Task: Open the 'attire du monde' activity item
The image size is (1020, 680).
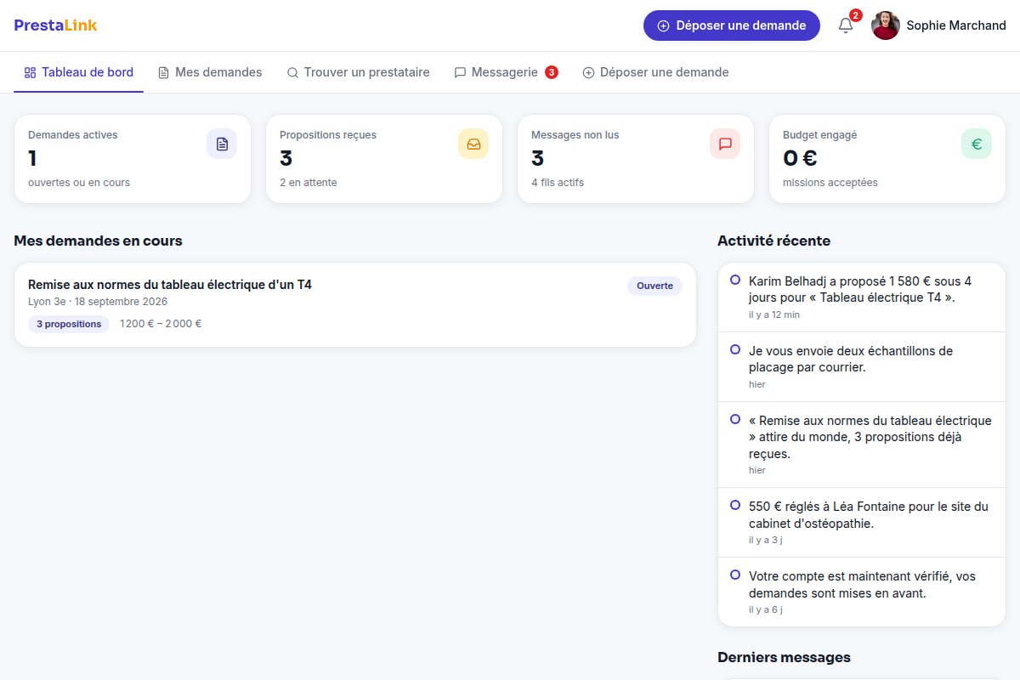Action: [862, 445]
